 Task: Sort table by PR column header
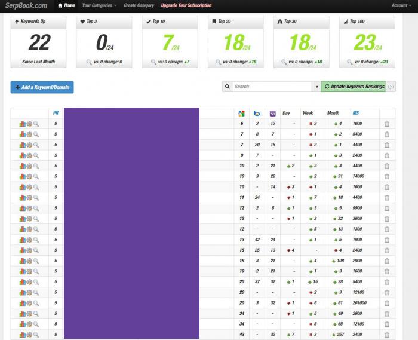tap(56, 113)
